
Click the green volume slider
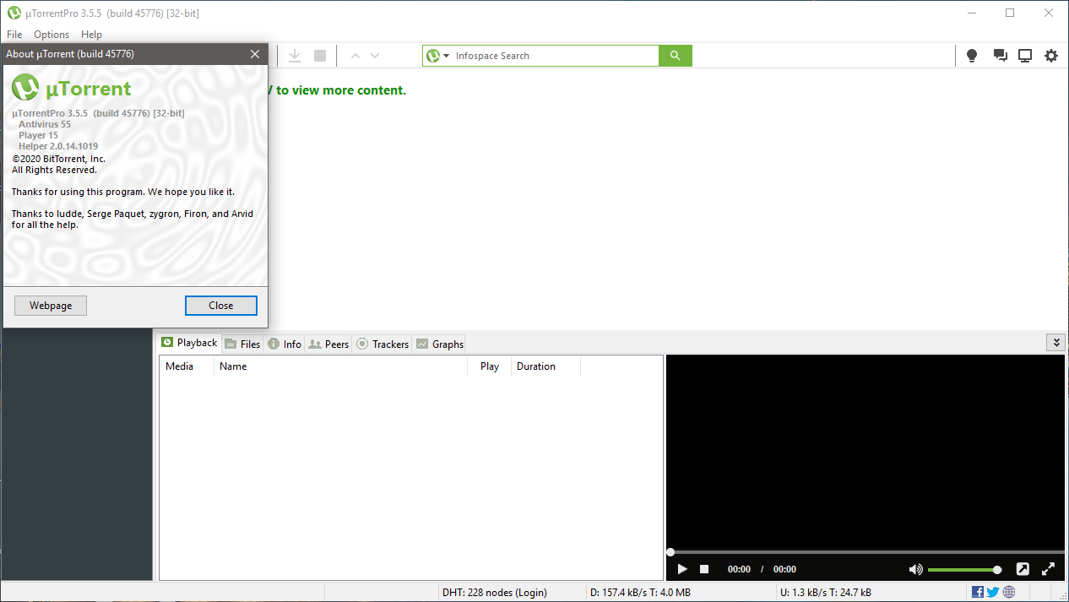pos(964,569)
